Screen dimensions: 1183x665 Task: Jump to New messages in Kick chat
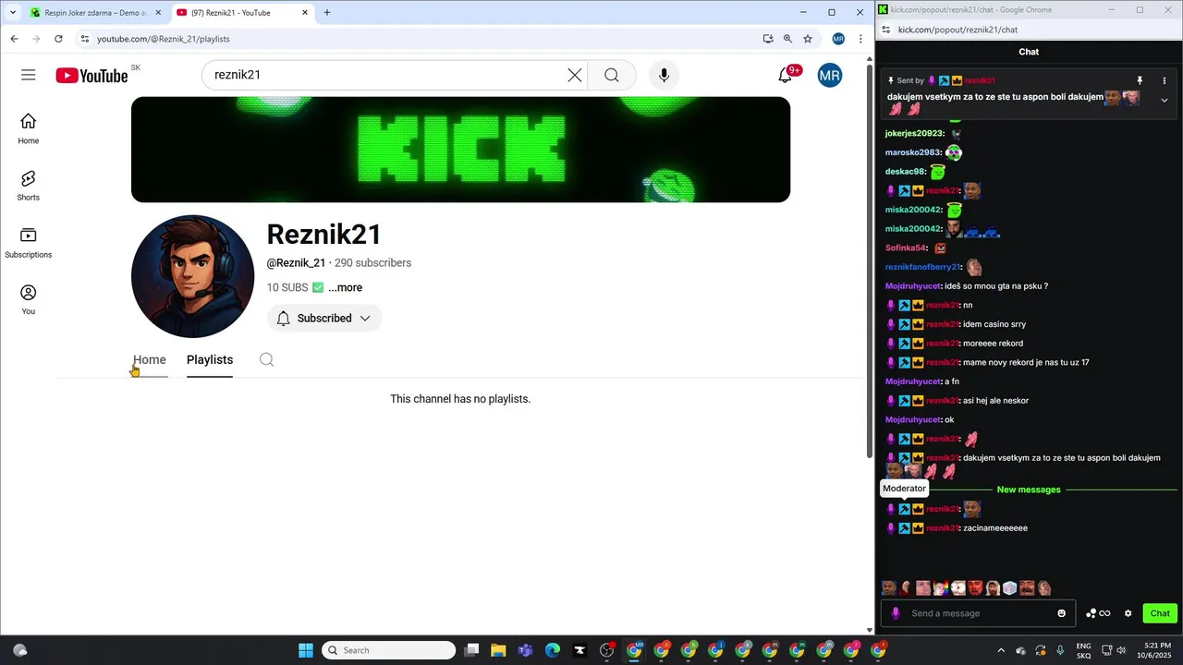[1029, 490]
